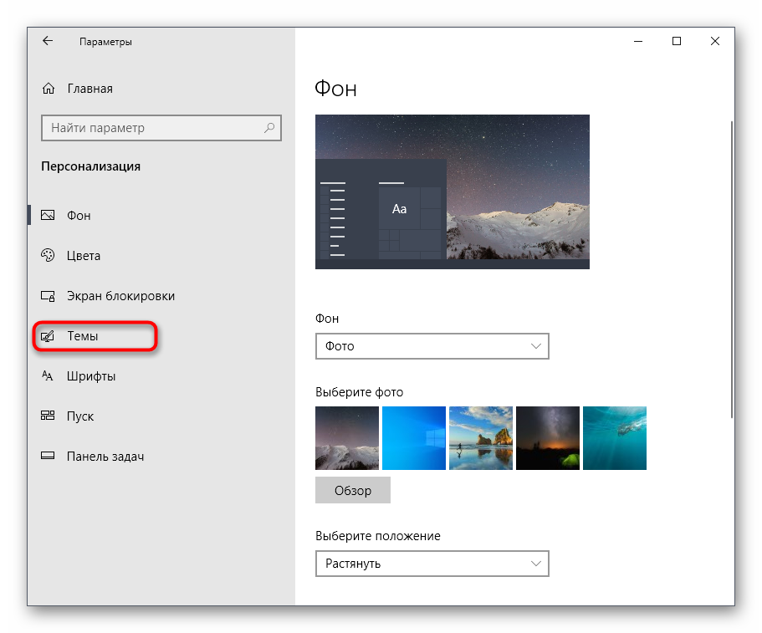Choose the underwater swimmer wallpaper thumbnail
The image size is (762, 633).
click(x=614, y=438)
